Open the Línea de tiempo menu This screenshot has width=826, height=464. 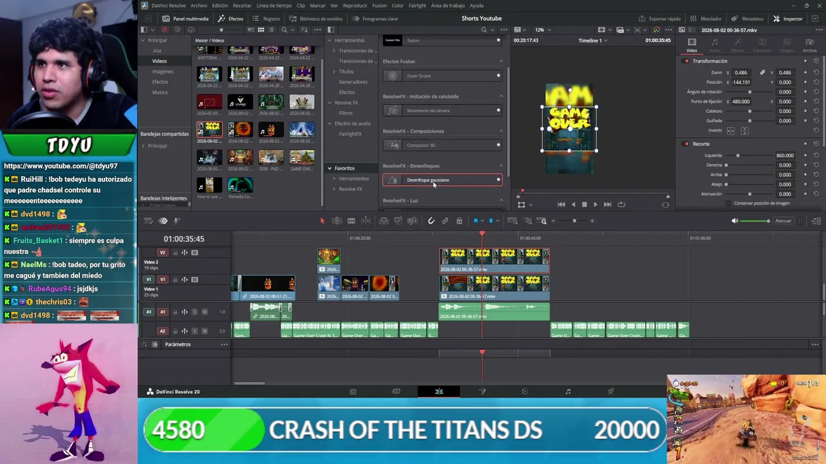click(274, 5)
